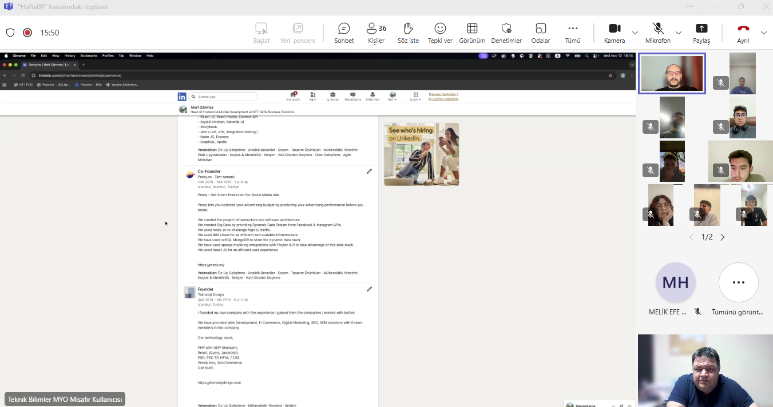Show the Kişiler participants list

pos(376,33)
